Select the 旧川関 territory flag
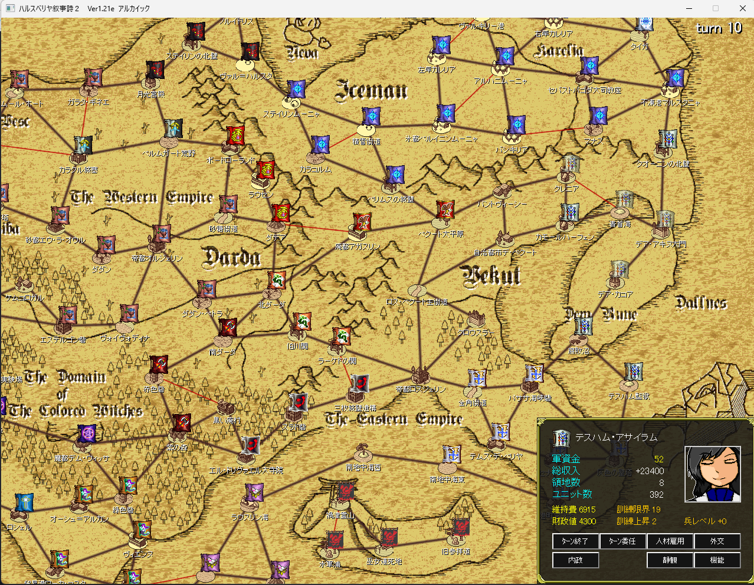The width and height of the screenshot is (754, 585). 302,322
